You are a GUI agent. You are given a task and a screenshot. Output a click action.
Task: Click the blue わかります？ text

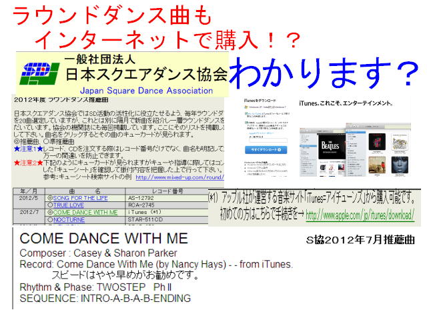pos(324,72)
